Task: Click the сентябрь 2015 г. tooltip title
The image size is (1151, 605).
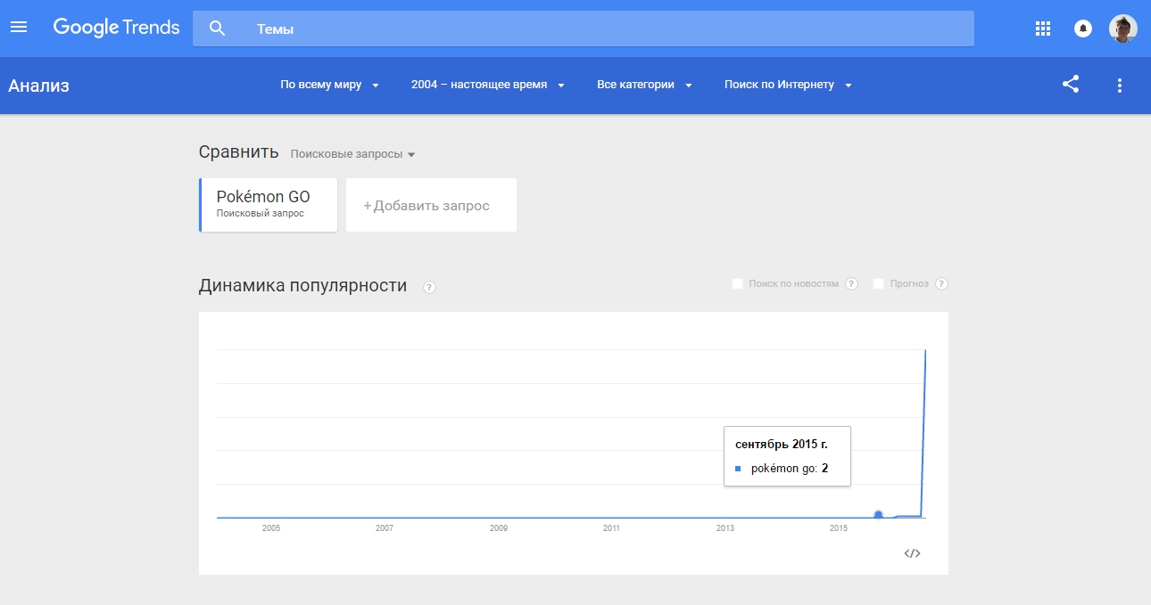Action: coord(781,444)
